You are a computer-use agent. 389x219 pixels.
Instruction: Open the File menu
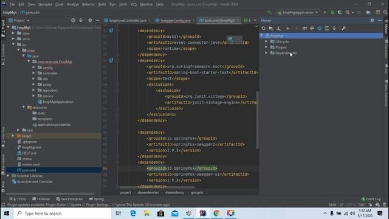(12, 4)
